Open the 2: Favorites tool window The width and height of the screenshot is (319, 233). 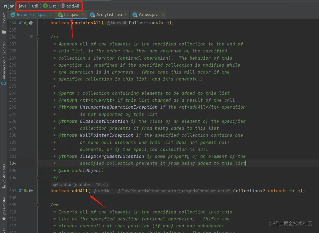(4, 209)
